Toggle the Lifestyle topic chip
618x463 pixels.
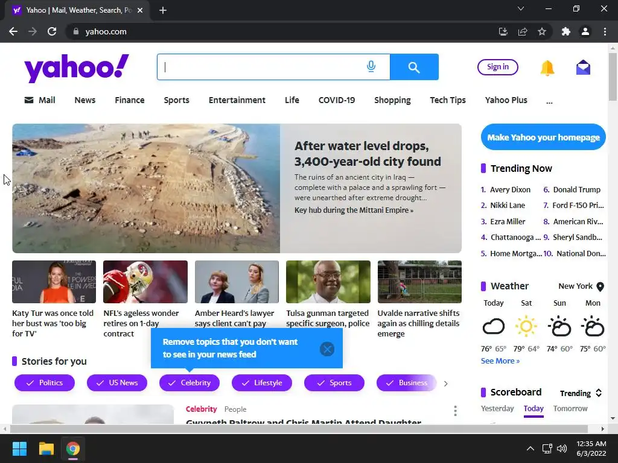(x=262, y=383)
